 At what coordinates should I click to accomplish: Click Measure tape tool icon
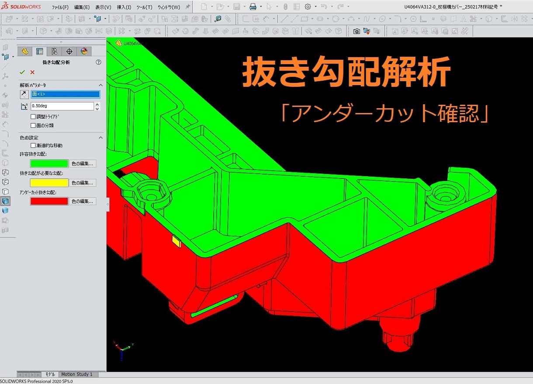[218, 19]
